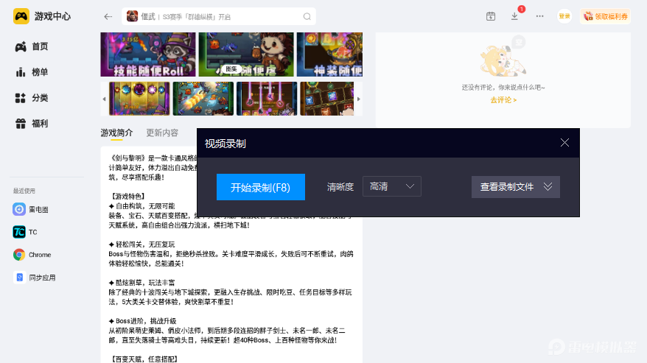Viewport: 647px width, 363px height.
Task: Open the three-dot more options menu
Action: [539, 16]
